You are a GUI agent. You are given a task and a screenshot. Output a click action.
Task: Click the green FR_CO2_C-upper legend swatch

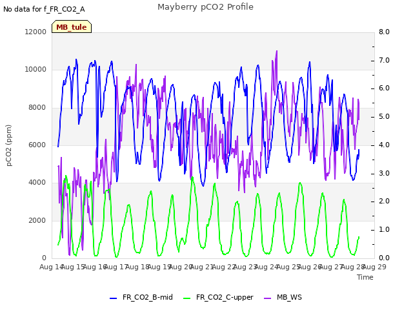pos(186,298)
